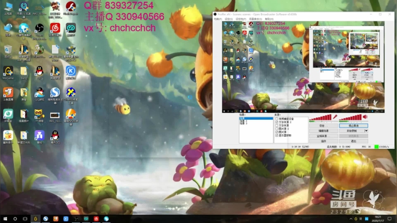Viewport: 397px width, 223px height.
Task: Toggle the text source 2 checkbox
Action: point(277,122)
